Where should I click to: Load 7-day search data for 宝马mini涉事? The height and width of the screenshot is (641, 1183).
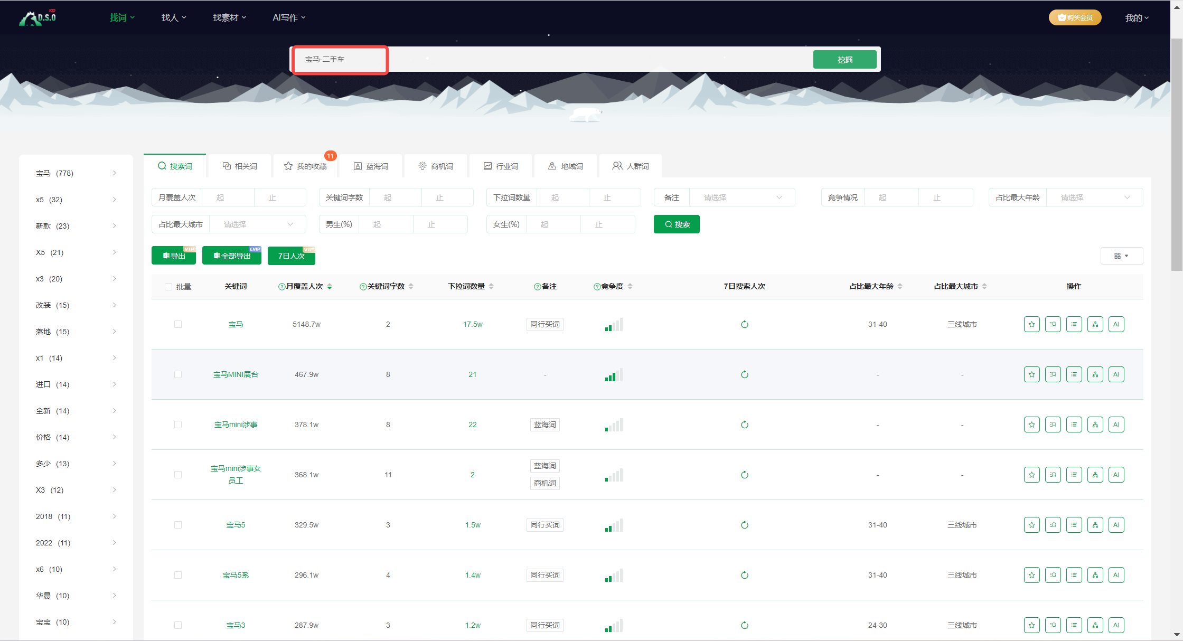tap(745, 425)
